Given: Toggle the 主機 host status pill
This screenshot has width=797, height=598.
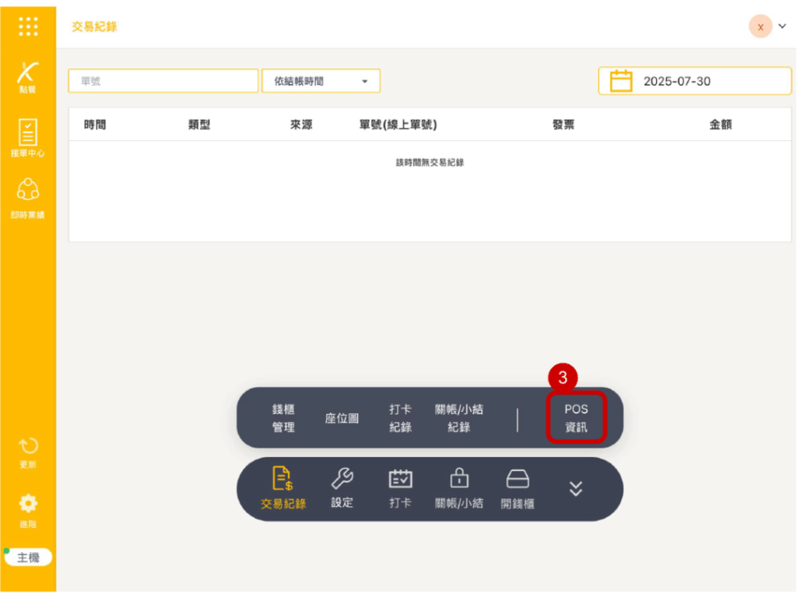Looking at the screenshot, I should [28, 558].
